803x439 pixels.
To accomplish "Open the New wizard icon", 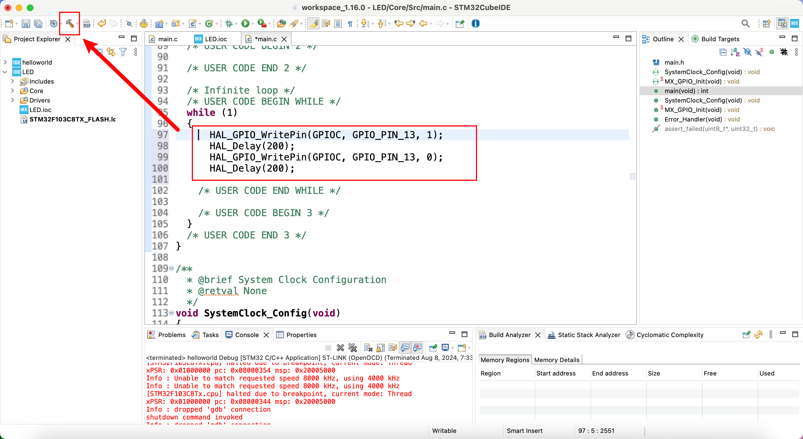I will [9, 24].
